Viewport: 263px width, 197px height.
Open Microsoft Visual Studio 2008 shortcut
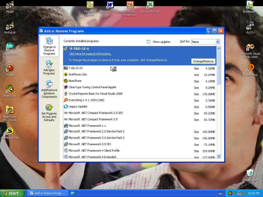[x=250, y=51]
